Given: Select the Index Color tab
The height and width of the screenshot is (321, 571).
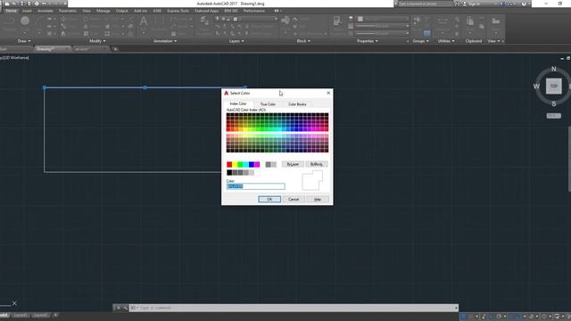Looking at the screenshot, I should click(x=238, y=103).
